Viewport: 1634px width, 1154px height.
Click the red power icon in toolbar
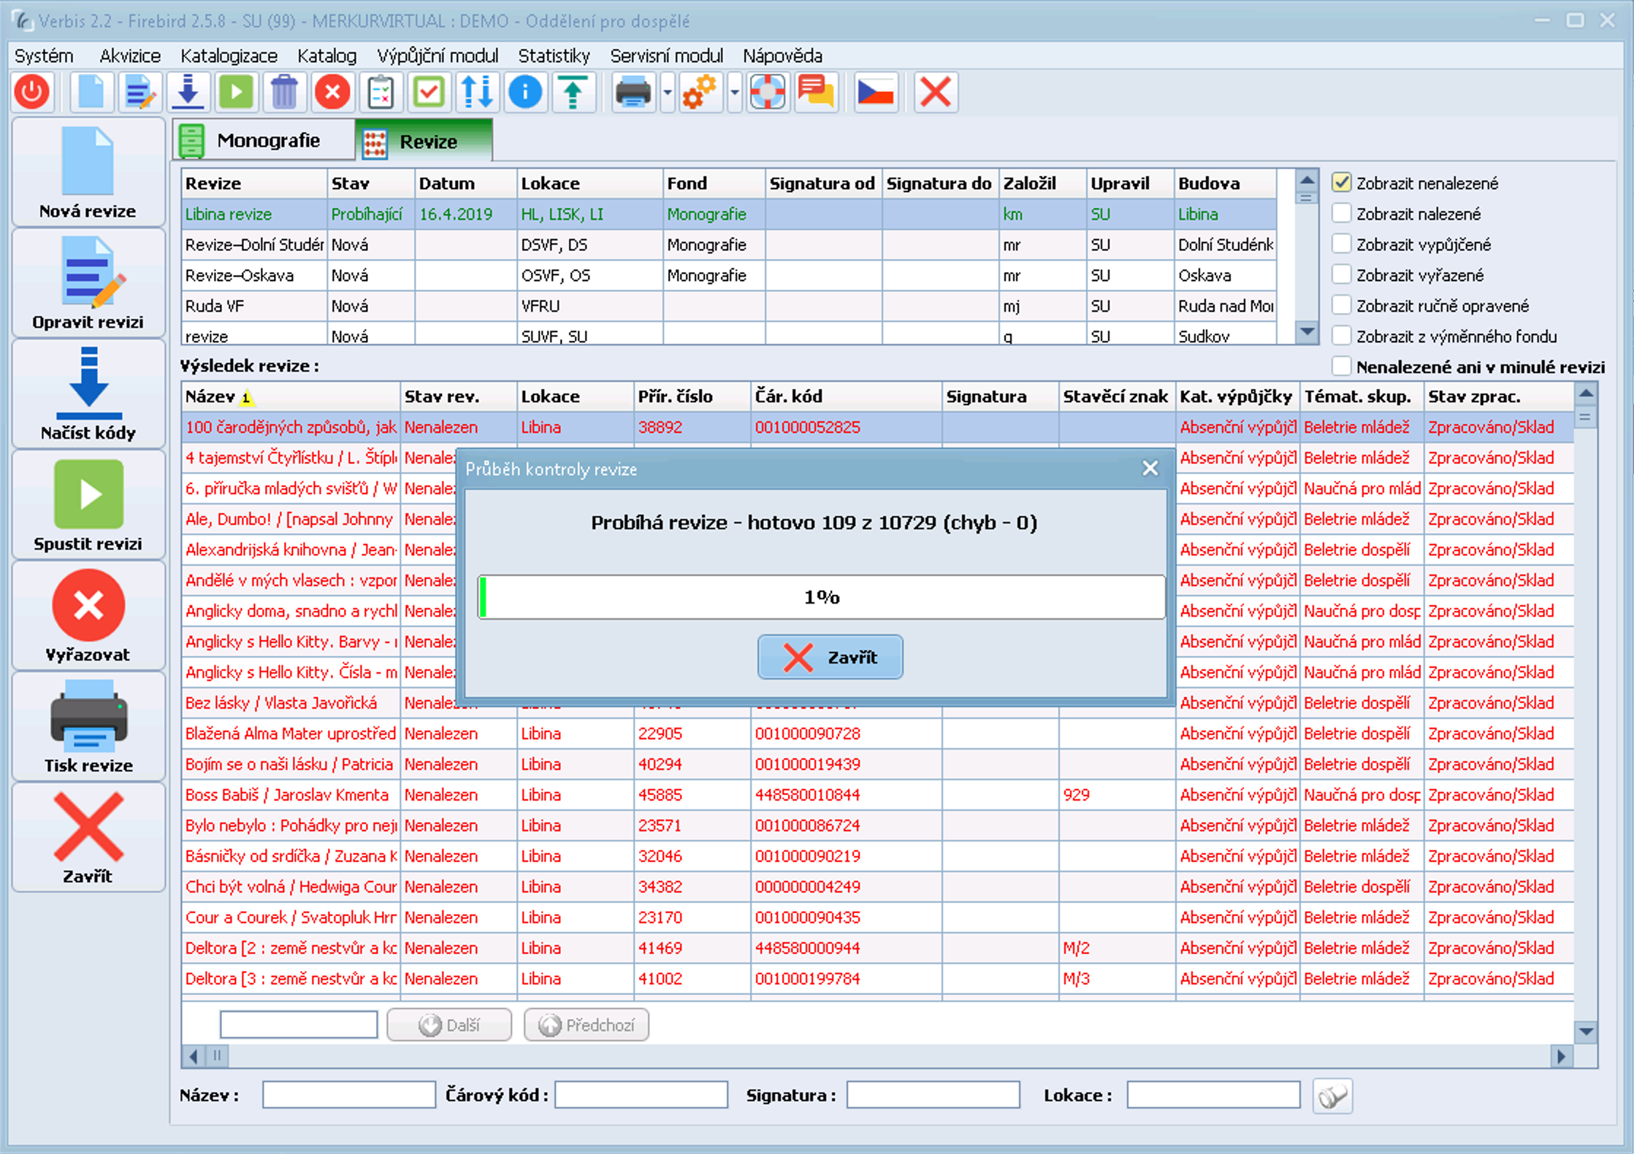coord(32,93)
